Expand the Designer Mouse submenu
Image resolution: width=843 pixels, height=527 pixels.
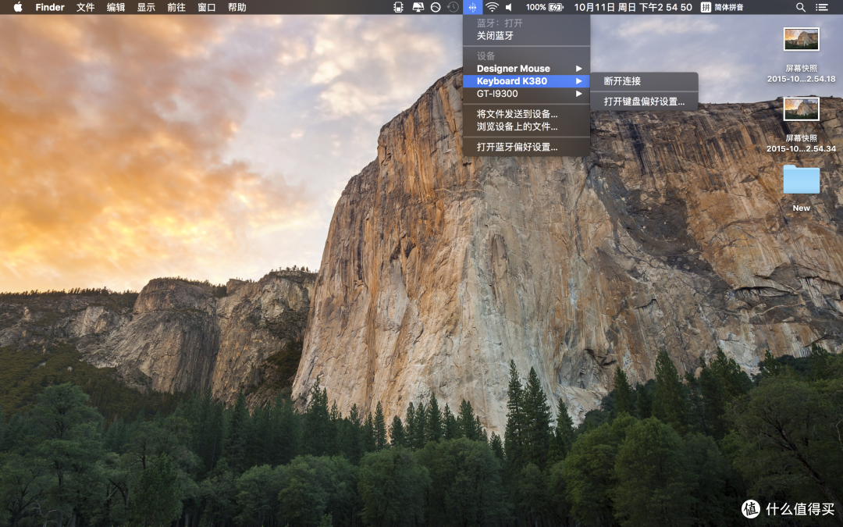click(x=526, y=68)
